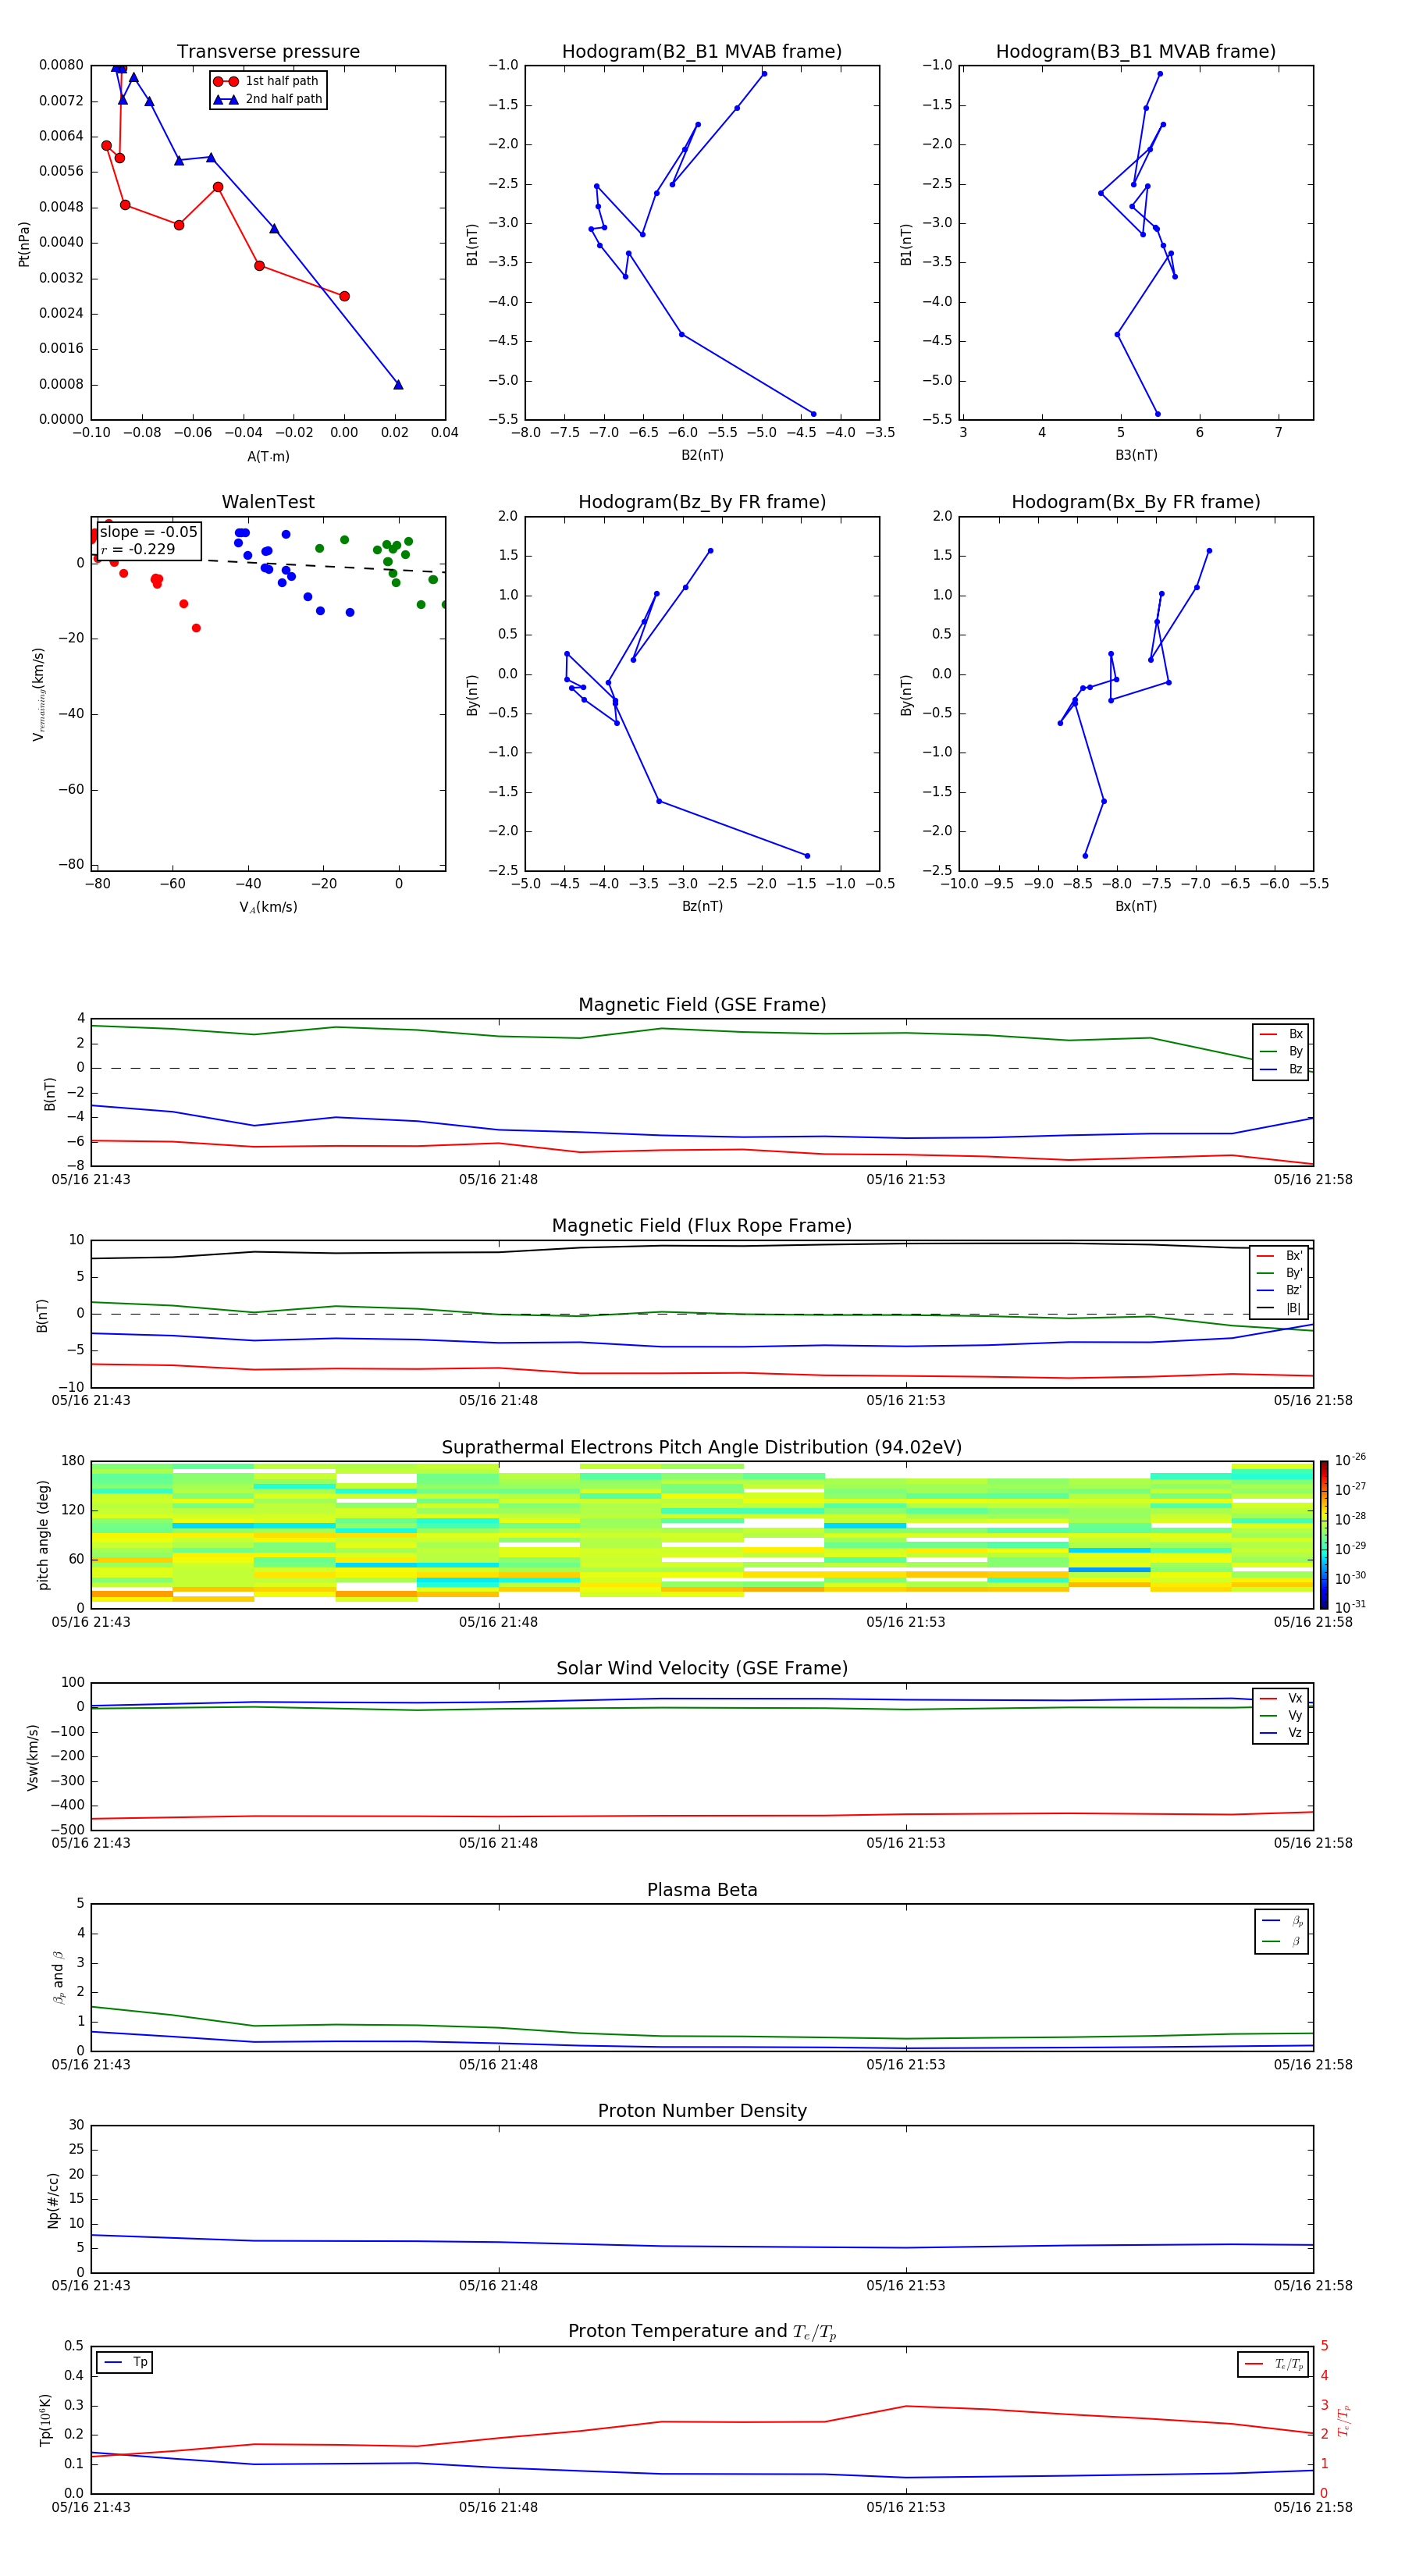Click the Vy legend entry in velocity plot
The image size is (1405, 2576).
pos(1281,1715)
